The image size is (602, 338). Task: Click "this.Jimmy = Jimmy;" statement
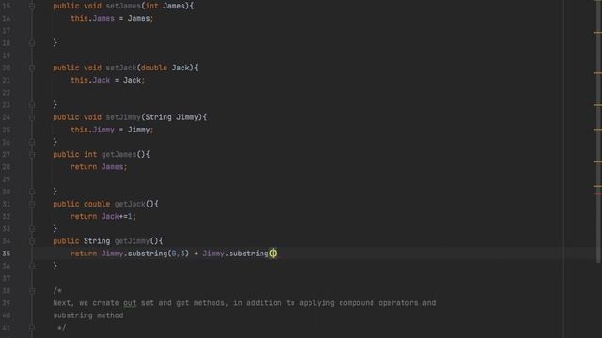112,130
